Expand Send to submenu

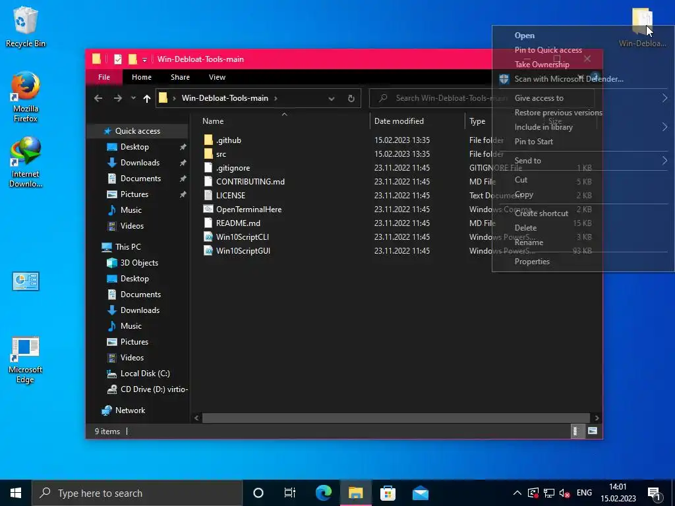583,161
